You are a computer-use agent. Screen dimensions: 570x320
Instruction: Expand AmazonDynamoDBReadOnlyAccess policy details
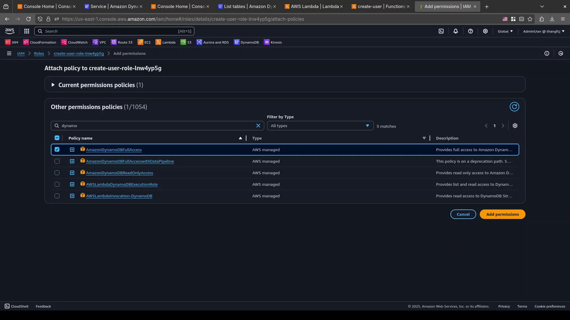[x=72, y=173]
